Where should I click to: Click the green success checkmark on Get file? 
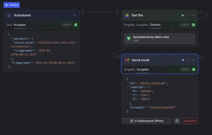pyautogui.click(x=193, y=25)
